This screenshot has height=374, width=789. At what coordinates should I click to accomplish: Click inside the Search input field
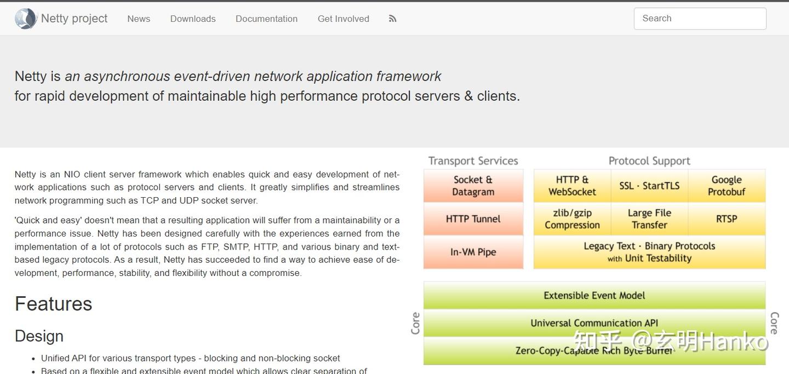click(700, 18)
